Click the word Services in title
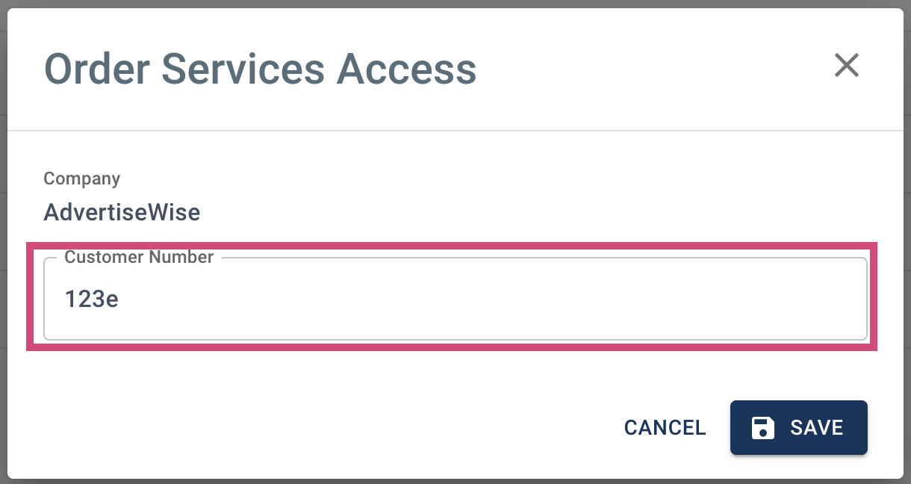This screenshot has width=911, height=484. [x=243, y=69]
